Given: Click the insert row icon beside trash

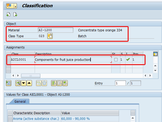Looking at the screenshot, I should [39, 83].
